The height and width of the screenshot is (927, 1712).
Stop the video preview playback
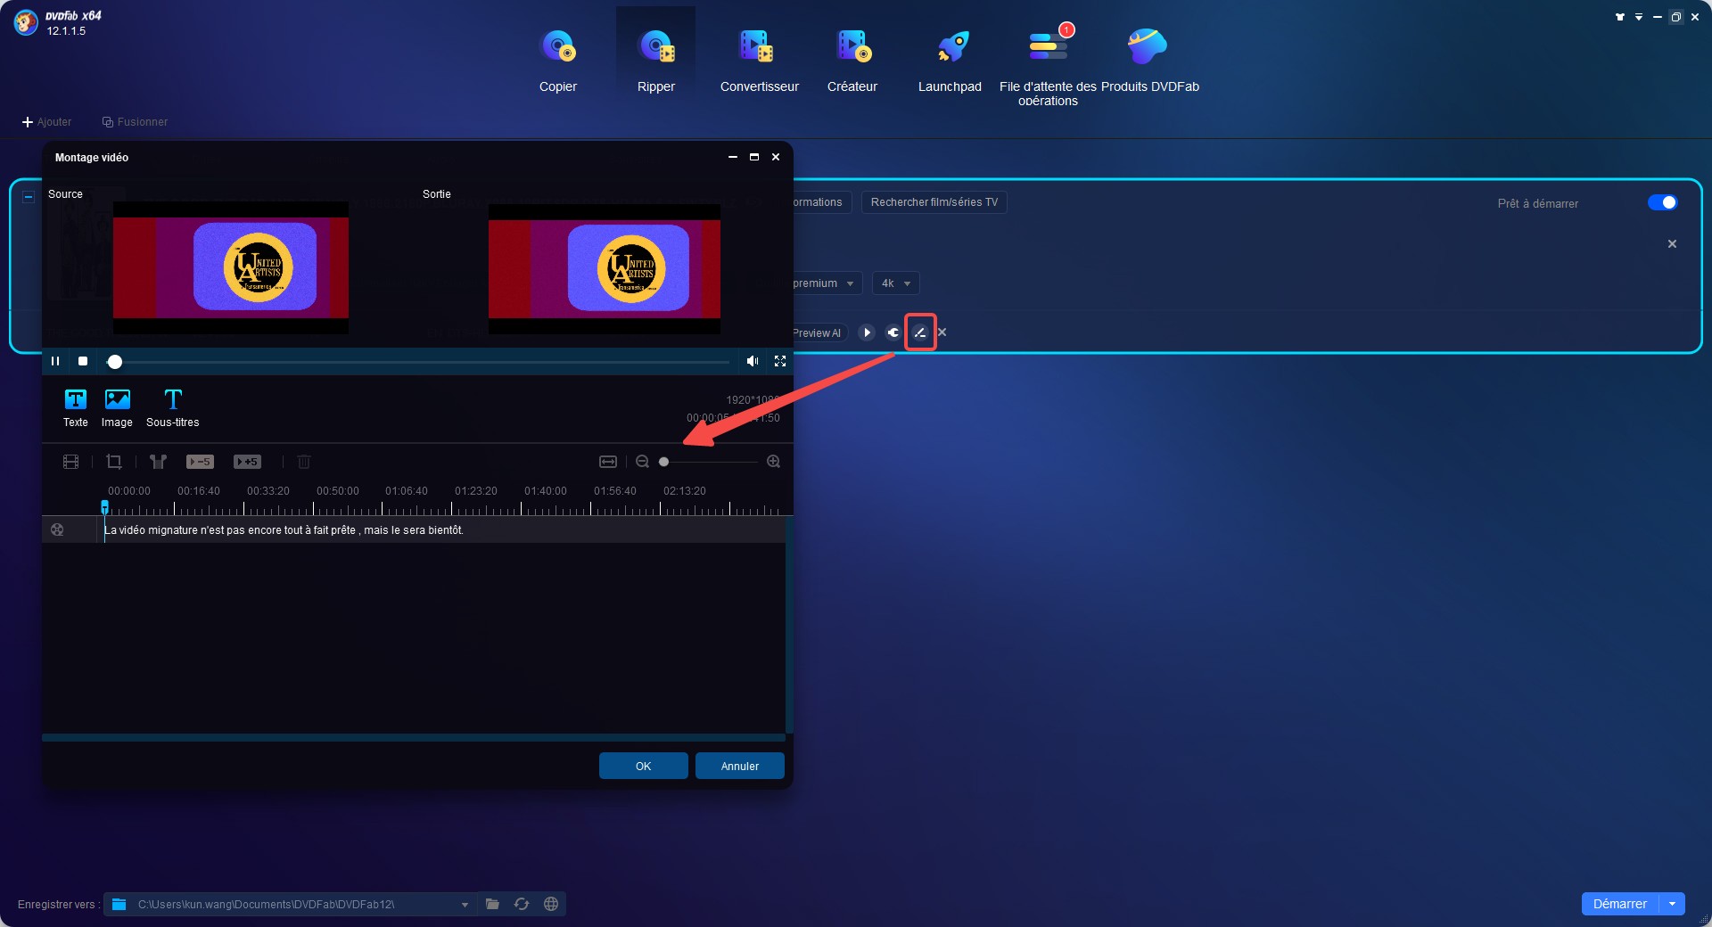coord(83,361)
